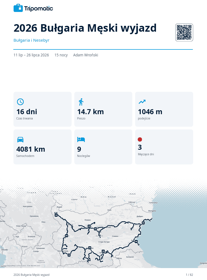Click the 'Видин' map label

(x=59, y=207)
